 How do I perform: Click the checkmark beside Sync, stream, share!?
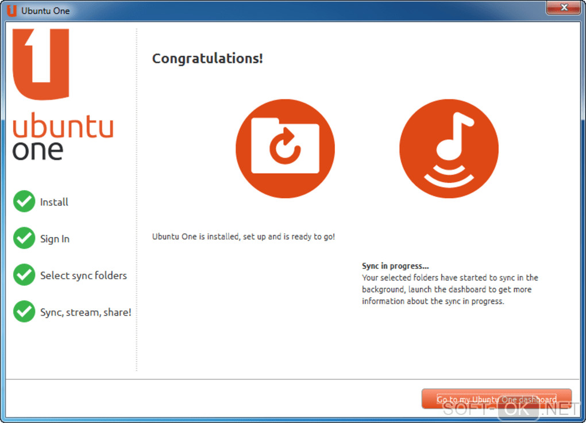24,311
